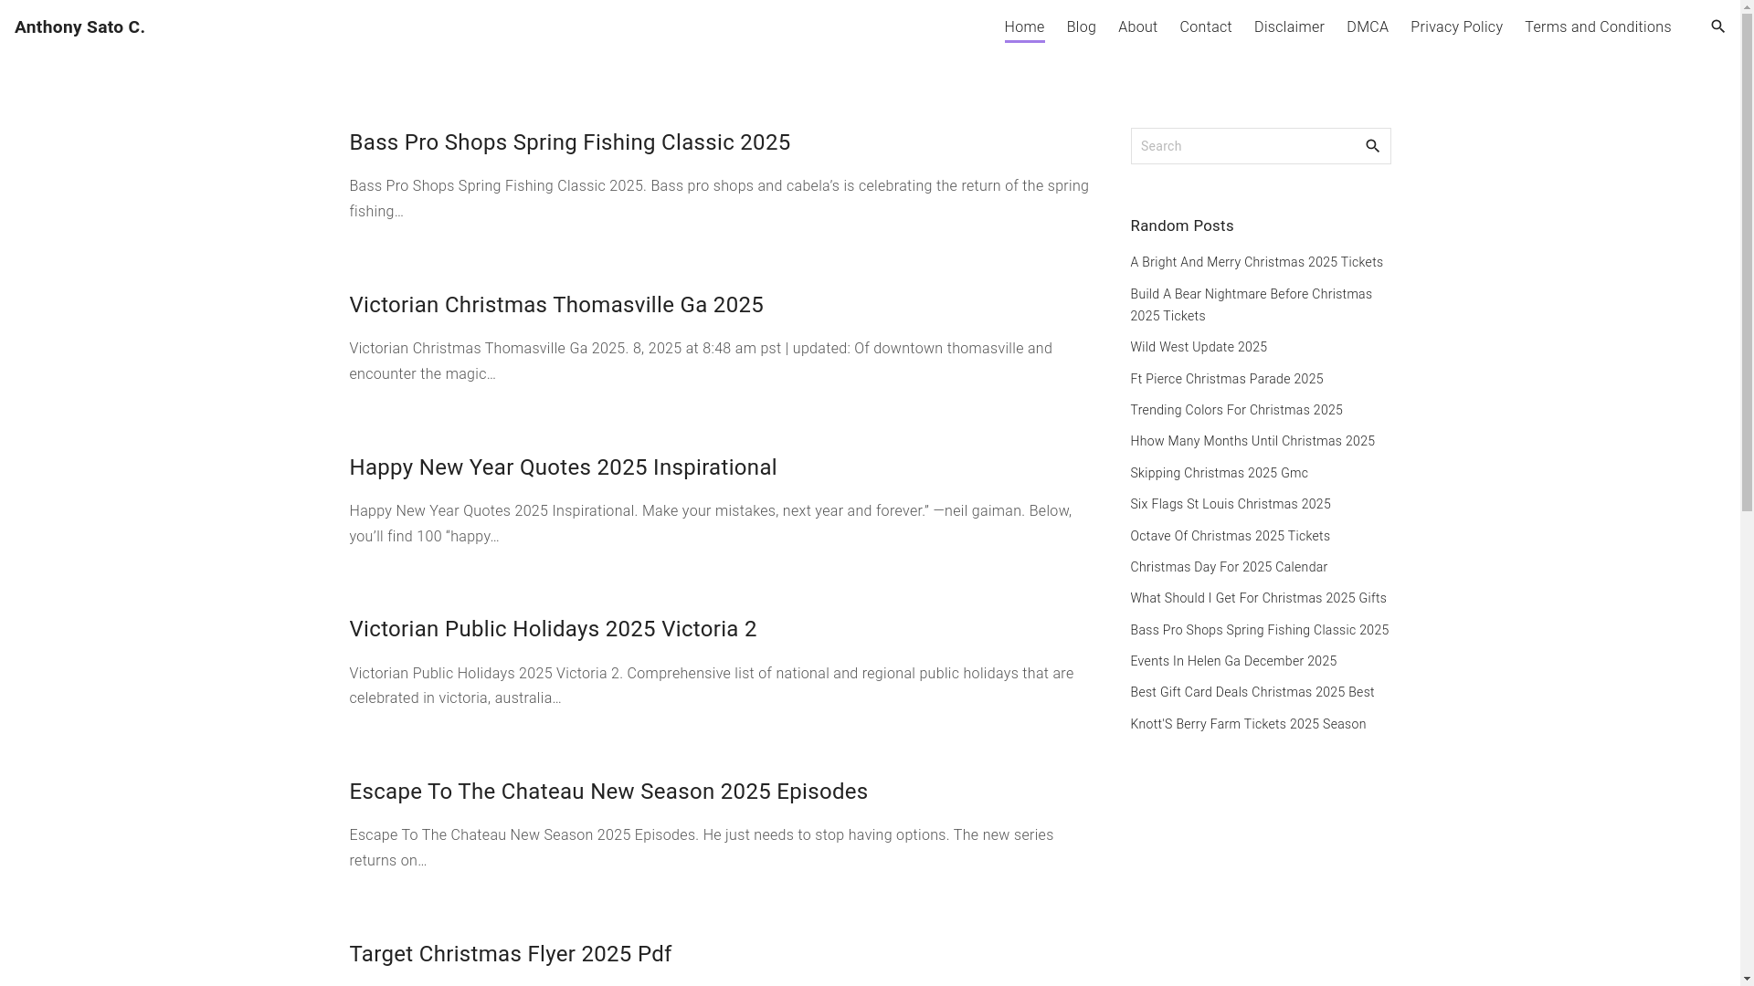Open post Escape To The Chateau New Season 2025 Episodes
Screen dimensions: 1754x986
tap(608, 792)
